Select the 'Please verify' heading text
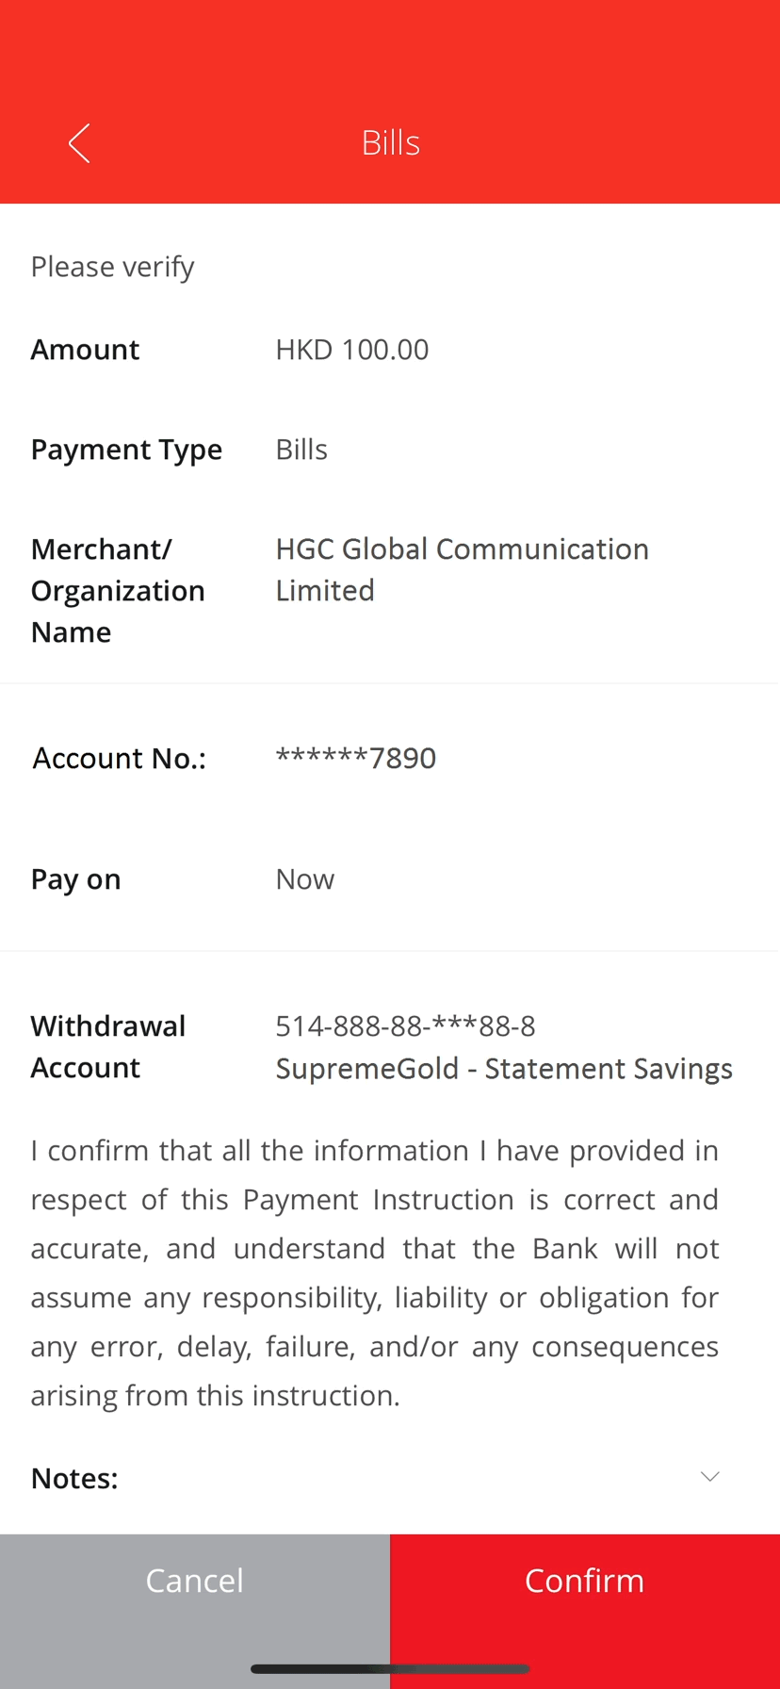This screenshot has width=780, height=1689. [x=112, y=266]
